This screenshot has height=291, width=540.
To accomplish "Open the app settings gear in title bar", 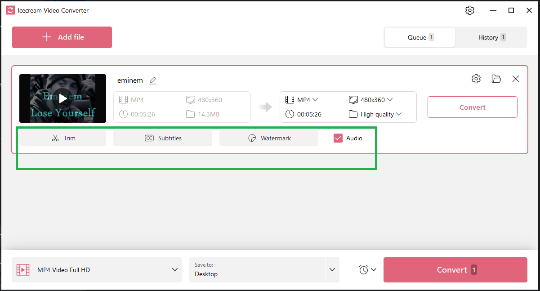I will tap(470, 10).
